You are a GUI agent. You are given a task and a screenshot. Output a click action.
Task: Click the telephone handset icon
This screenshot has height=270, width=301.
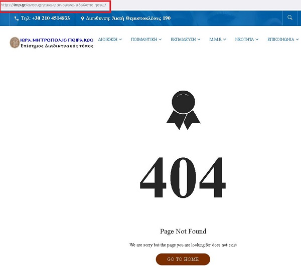(x=17, y=19)
